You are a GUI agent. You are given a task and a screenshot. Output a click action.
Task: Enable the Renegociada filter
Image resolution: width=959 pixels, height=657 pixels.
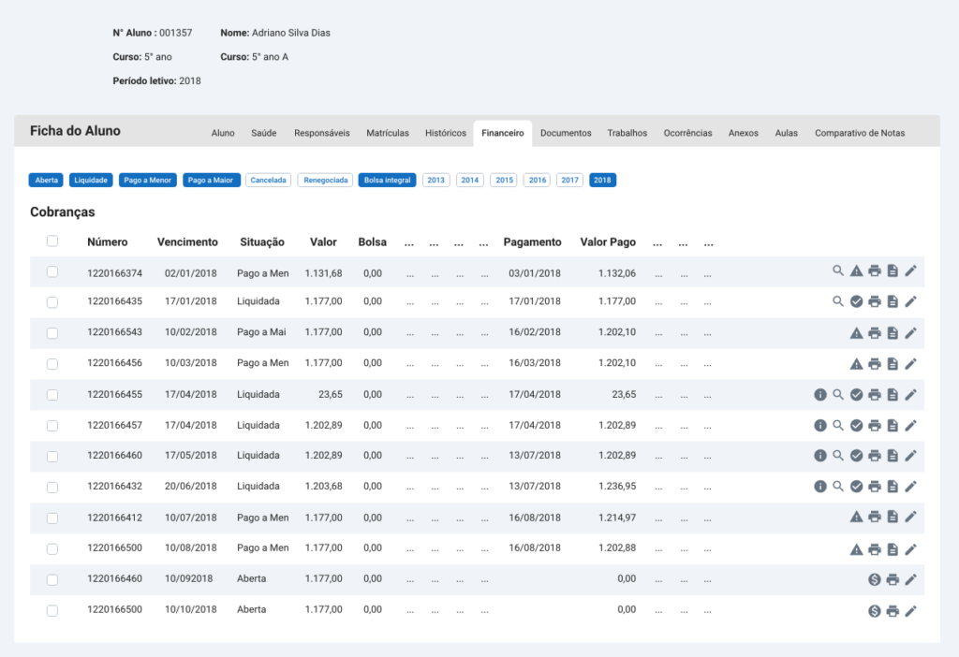325,181
